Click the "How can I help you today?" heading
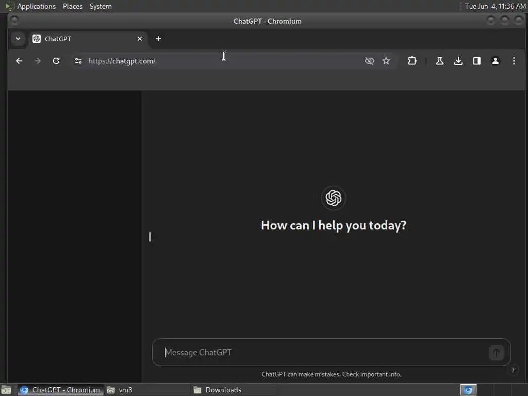This screenshot has width=528, height=396. coord(334,225)
